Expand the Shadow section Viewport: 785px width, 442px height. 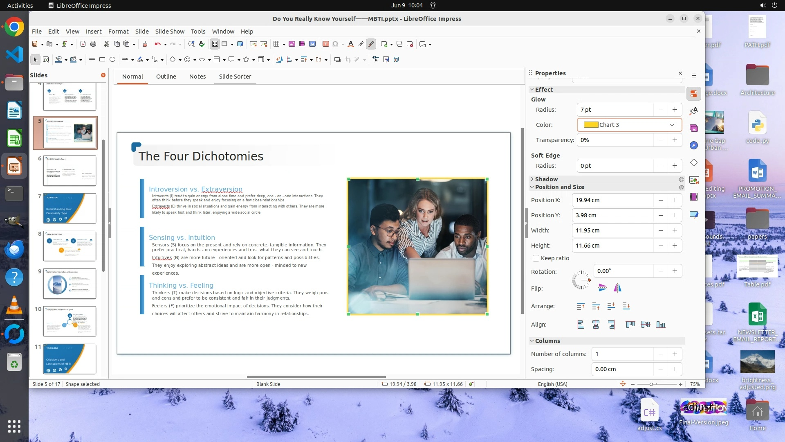[x=532, y=179]
